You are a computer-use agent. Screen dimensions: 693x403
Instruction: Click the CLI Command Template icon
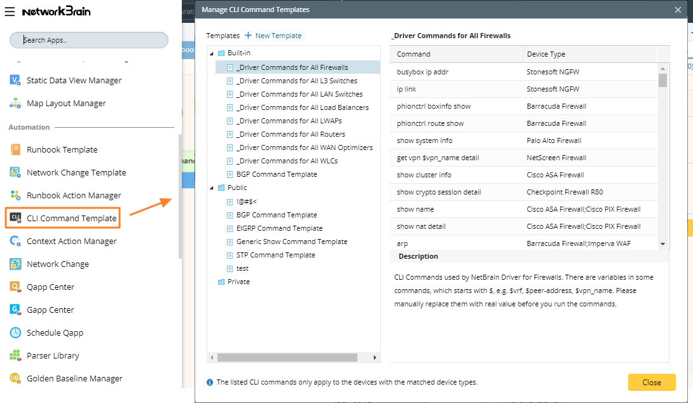pyautogui.click(x=15, y=218)
